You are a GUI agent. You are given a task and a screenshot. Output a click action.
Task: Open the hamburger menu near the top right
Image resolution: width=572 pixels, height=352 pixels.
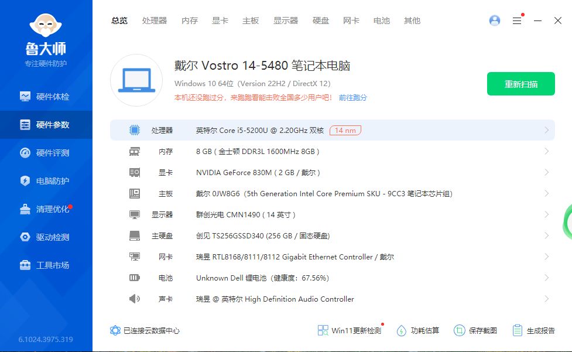[x=517, y=20]
